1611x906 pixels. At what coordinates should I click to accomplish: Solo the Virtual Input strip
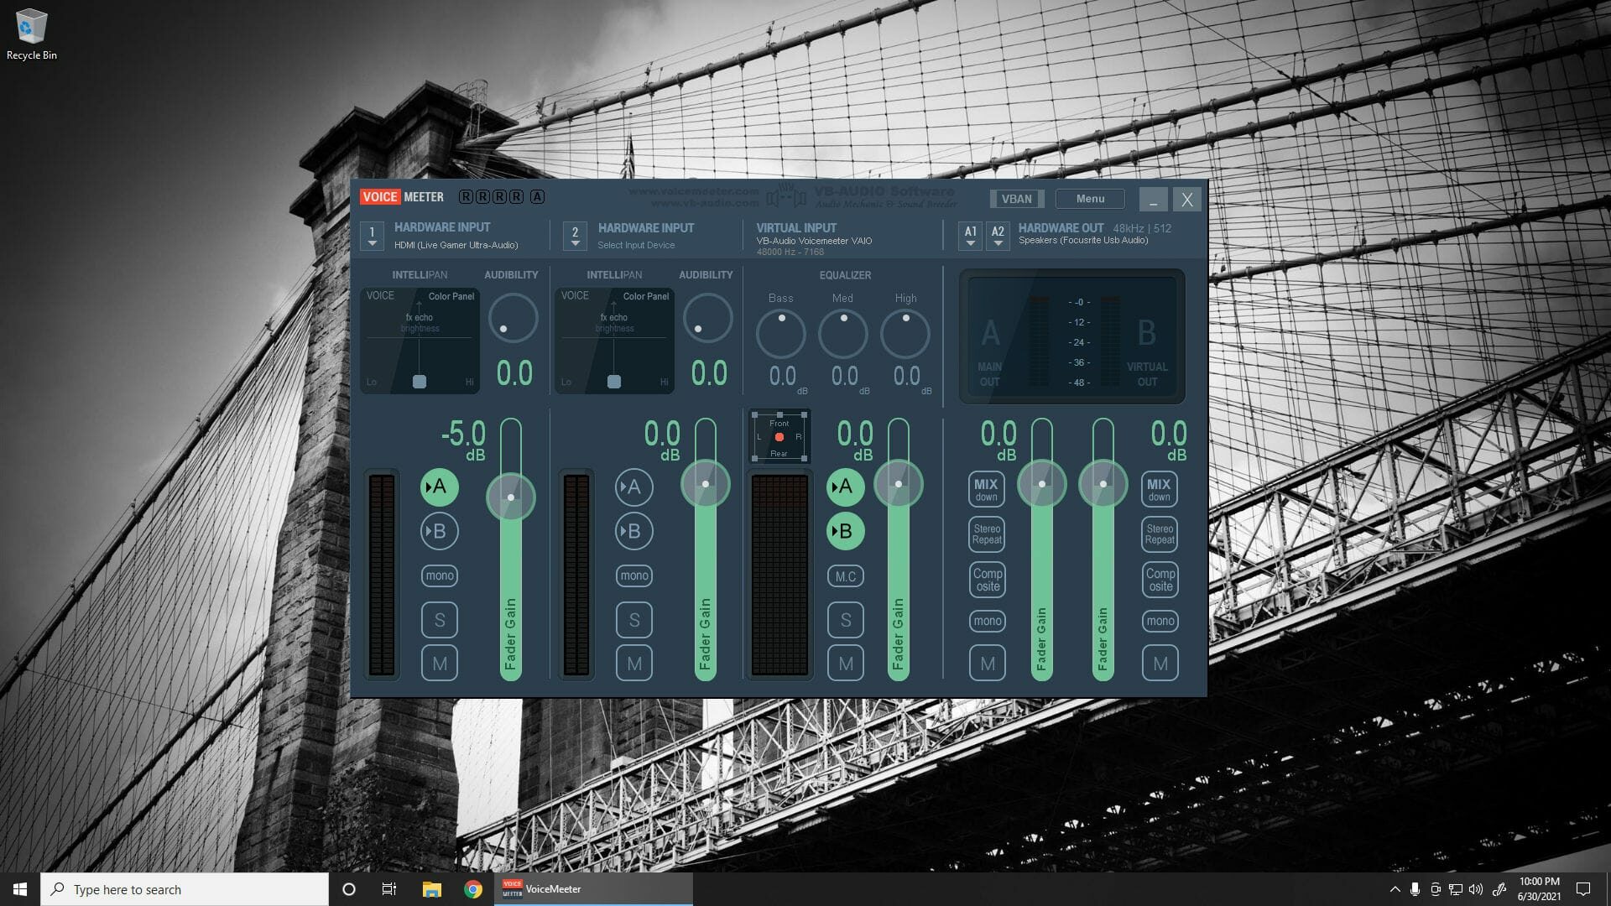[x=845, y=620]
